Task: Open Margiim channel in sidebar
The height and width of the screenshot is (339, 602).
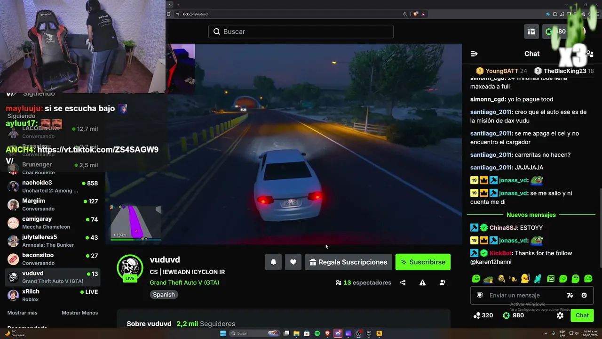Action: point(53,204)
